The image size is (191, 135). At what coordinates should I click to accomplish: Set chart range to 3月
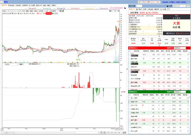coord(108,133)
